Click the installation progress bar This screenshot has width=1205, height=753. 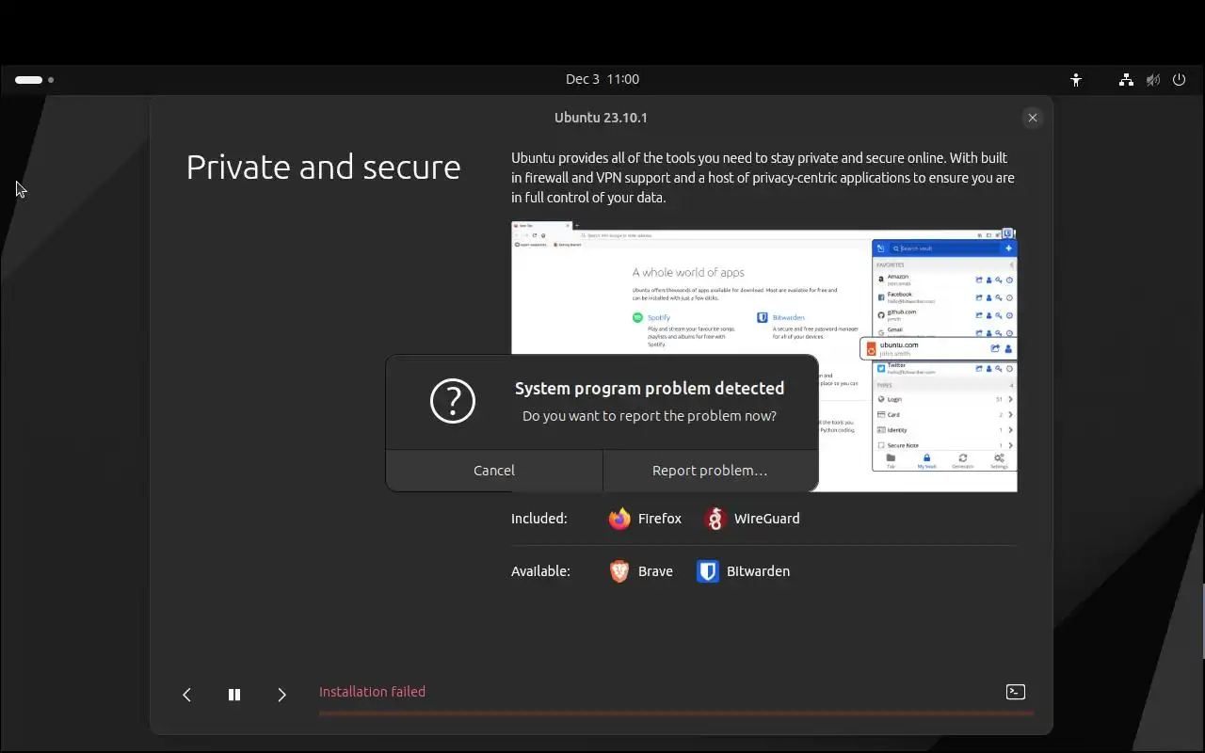tap(676, 713)
